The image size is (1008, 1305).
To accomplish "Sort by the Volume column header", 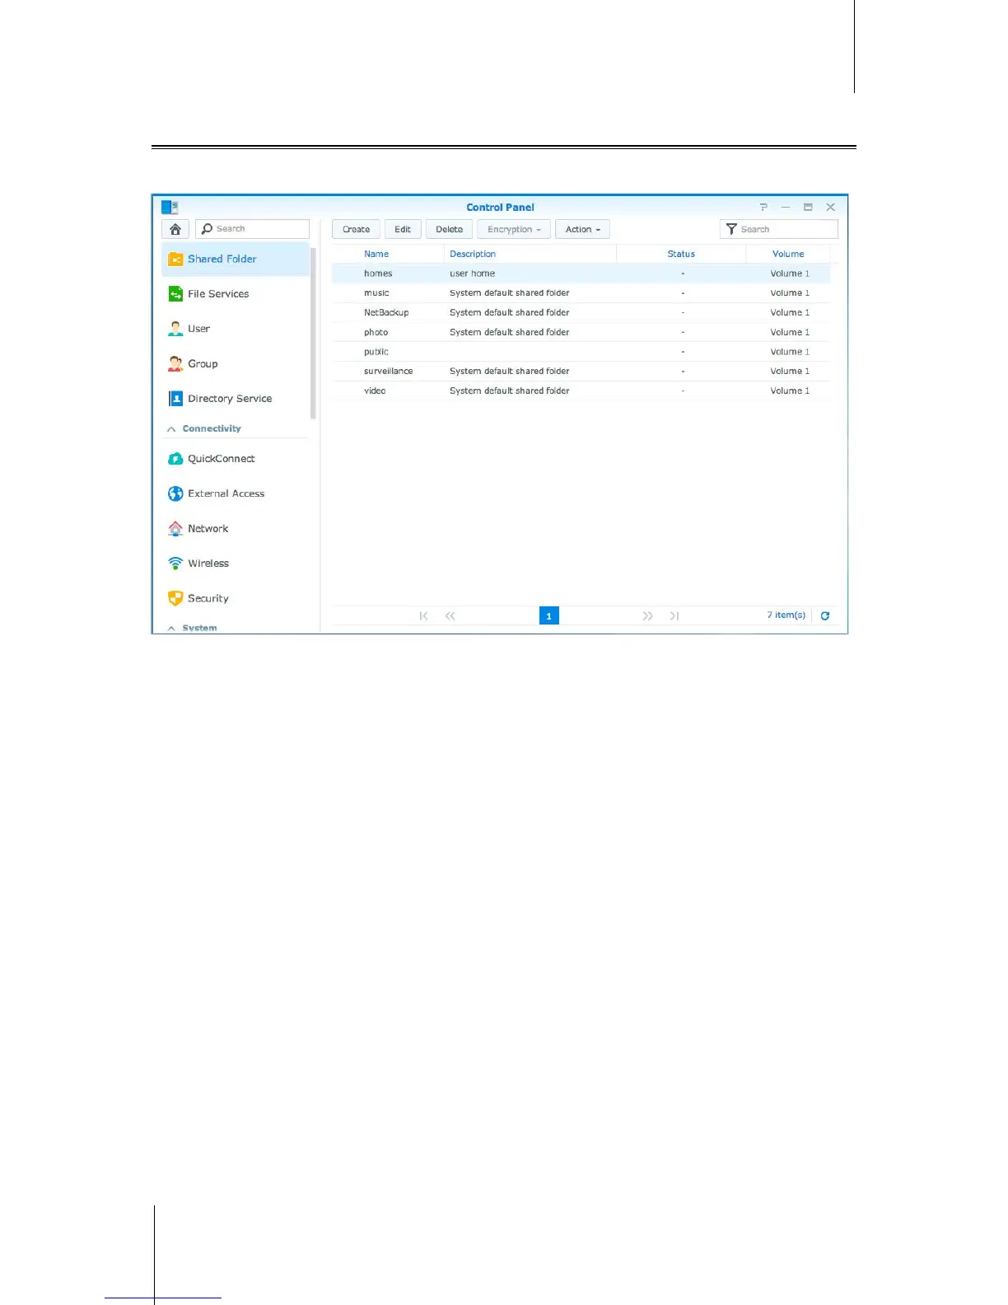I will click(x=787, y=254).
